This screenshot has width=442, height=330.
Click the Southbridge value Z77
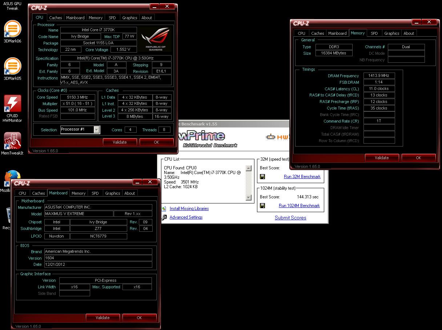[98, 228]
